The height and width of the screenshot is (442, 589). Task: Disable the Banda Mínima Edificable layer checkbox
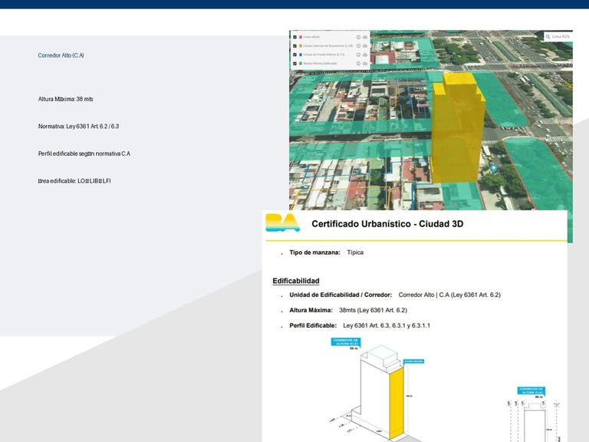[295, 63]
